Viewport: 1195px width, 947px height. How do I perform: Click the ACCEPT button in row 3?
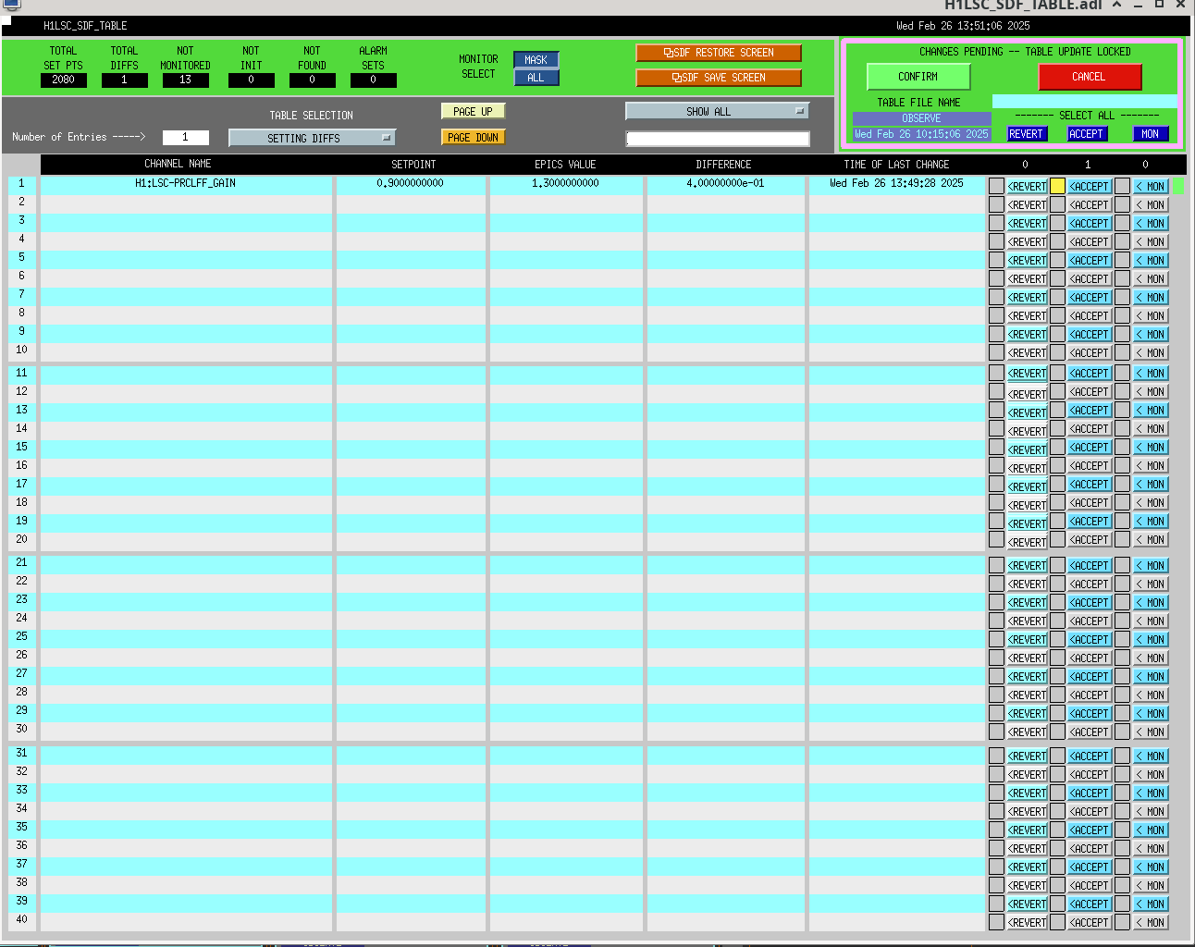[x=1090, y=223]
